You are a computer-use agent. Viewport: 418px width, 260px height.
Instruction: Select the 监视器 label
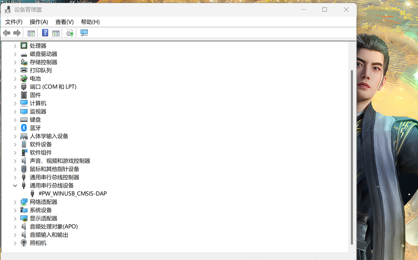pyautogui.click(x=38, y=111)
